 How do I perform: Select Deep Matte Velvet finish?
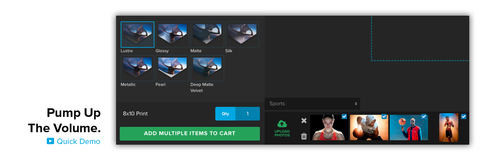pos(207,68)
